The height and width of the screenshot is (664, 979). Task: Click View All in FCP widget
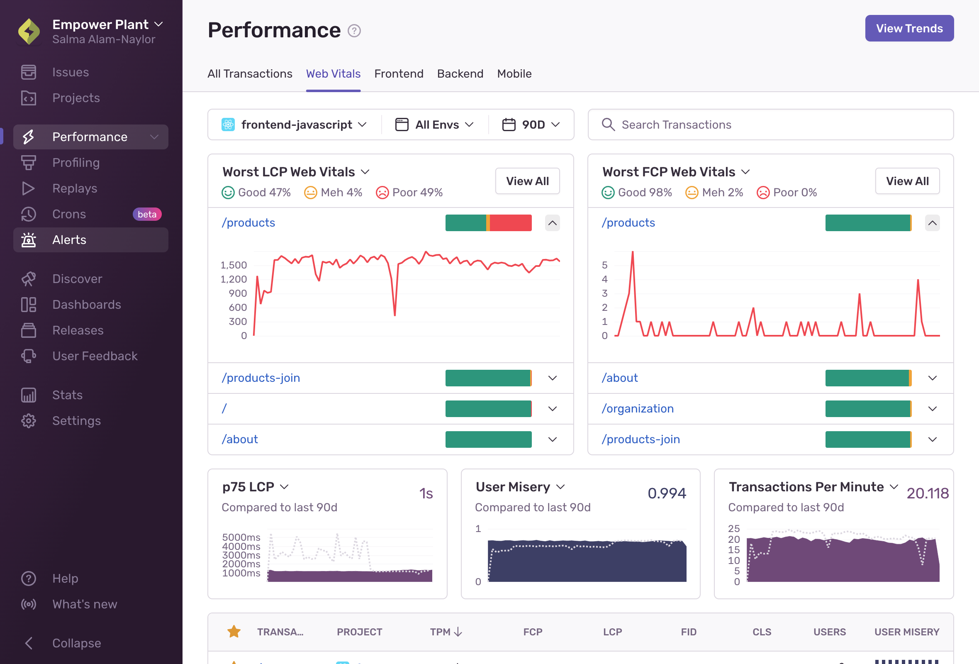coord(907,181)
